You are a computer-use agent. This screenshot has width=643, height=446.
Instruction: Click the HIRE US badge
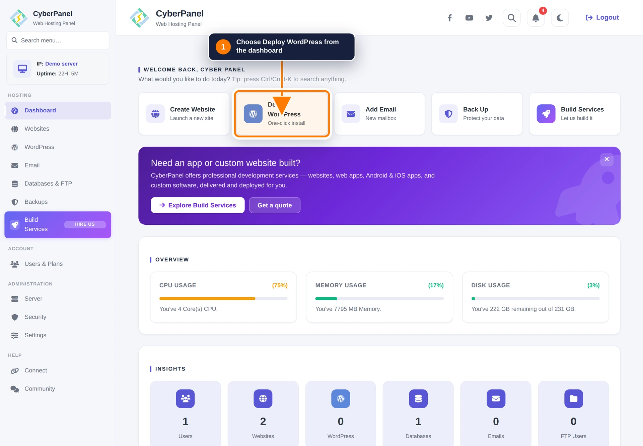click(85, 224)
